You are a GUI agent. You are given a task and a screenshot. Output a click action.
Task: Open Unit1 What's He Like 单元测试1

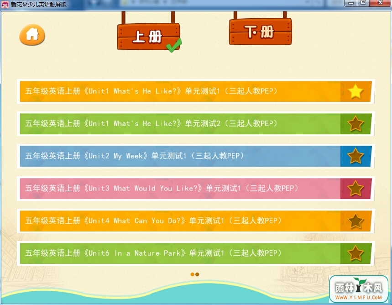(x=195, y=91)
